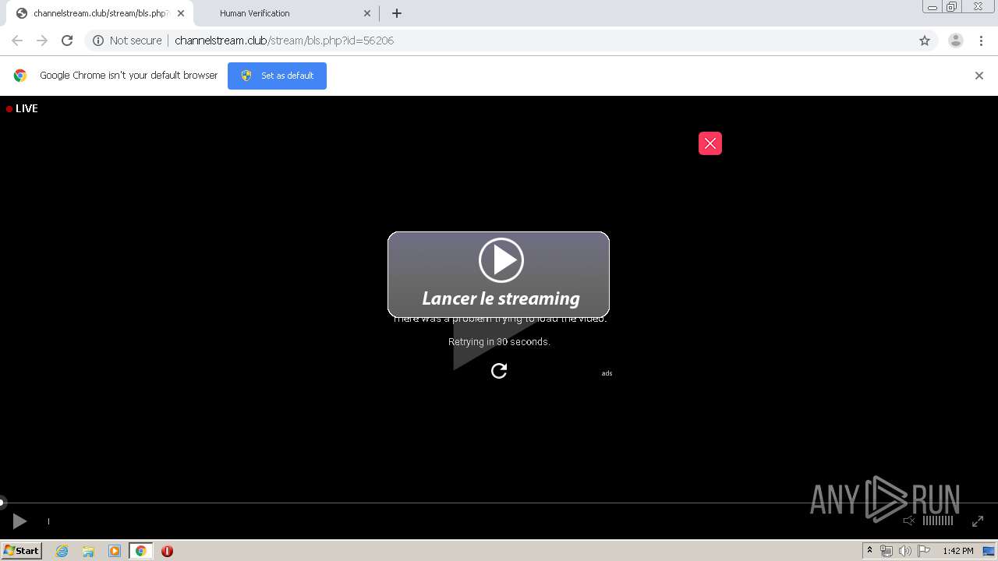Image resolution: width=998 pixels, height=561 pixels.
Task: Open Internet Explorer from the taskbar
Action: click(x=62, y=551)
